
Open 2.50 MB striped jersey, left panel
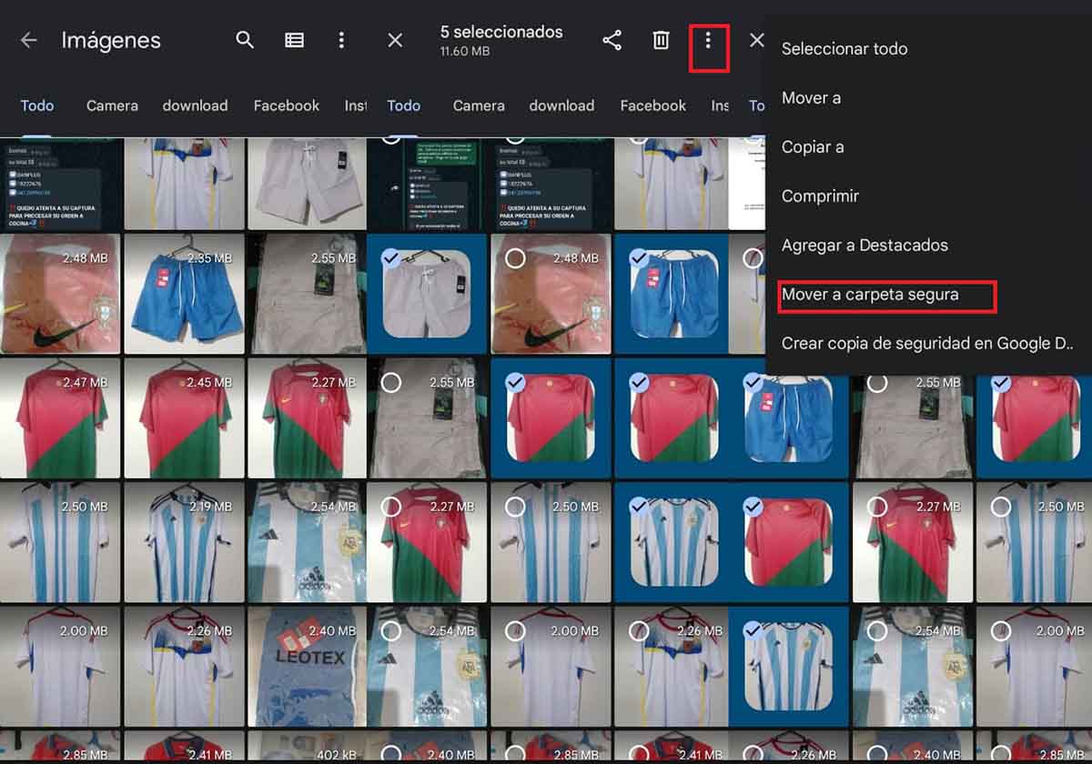click(60, 542)
